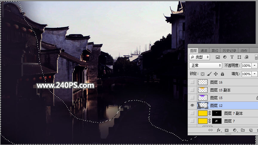Click yellow fill swatch of 图层 7 副本
This screenshot has width=258, height=145.
(x=202, y=113)
